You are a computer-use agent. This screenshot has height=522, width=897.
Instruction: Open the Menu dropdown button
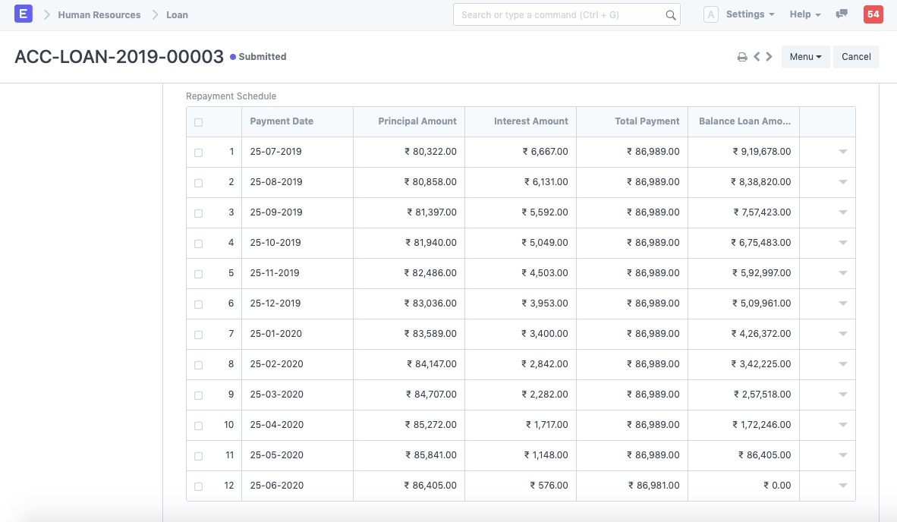[x=805, y=57]
